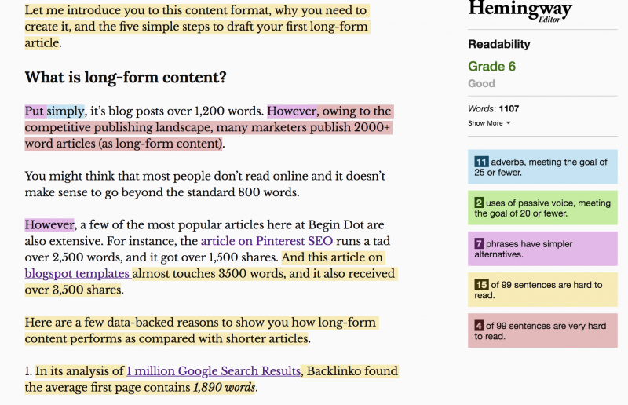Follow the 1 million Google Search Results link

click(x=214, y=371)
